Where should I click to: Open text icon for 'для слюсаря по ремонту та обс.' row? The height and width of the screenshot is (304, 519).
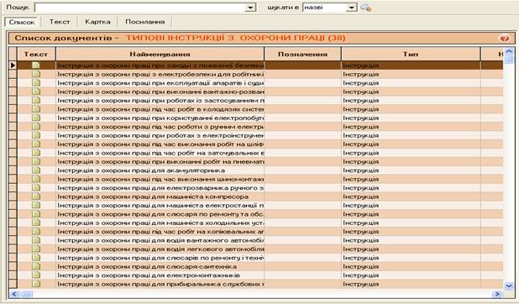(x=36, y=214)
